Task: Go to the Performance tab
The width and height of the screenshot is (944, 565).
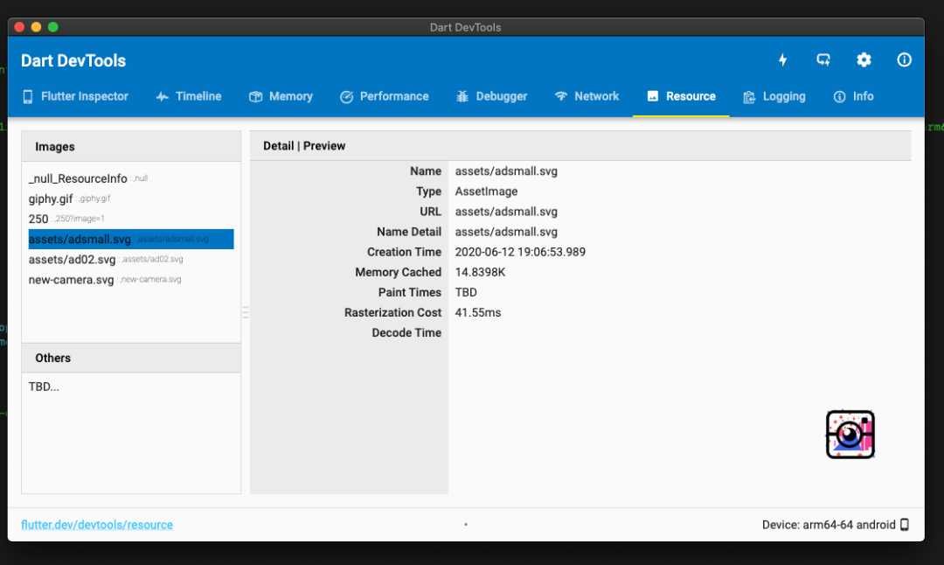Action: pos(384,96)
